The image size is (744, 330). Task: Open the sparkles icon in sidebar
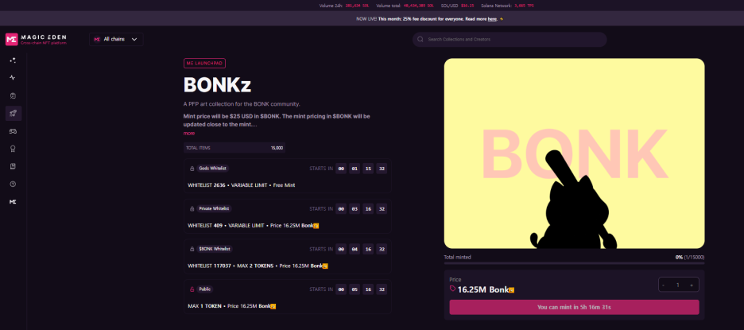pyautogui.click(x=14, y=60)
